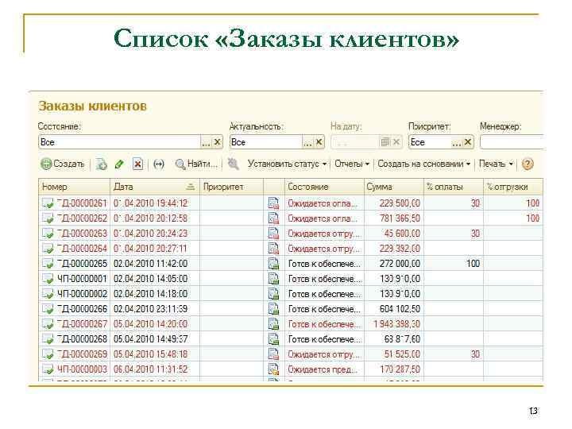572x429 pixels.
Task: Click the (↔) interval settings icon
Action: click(159, 164)
